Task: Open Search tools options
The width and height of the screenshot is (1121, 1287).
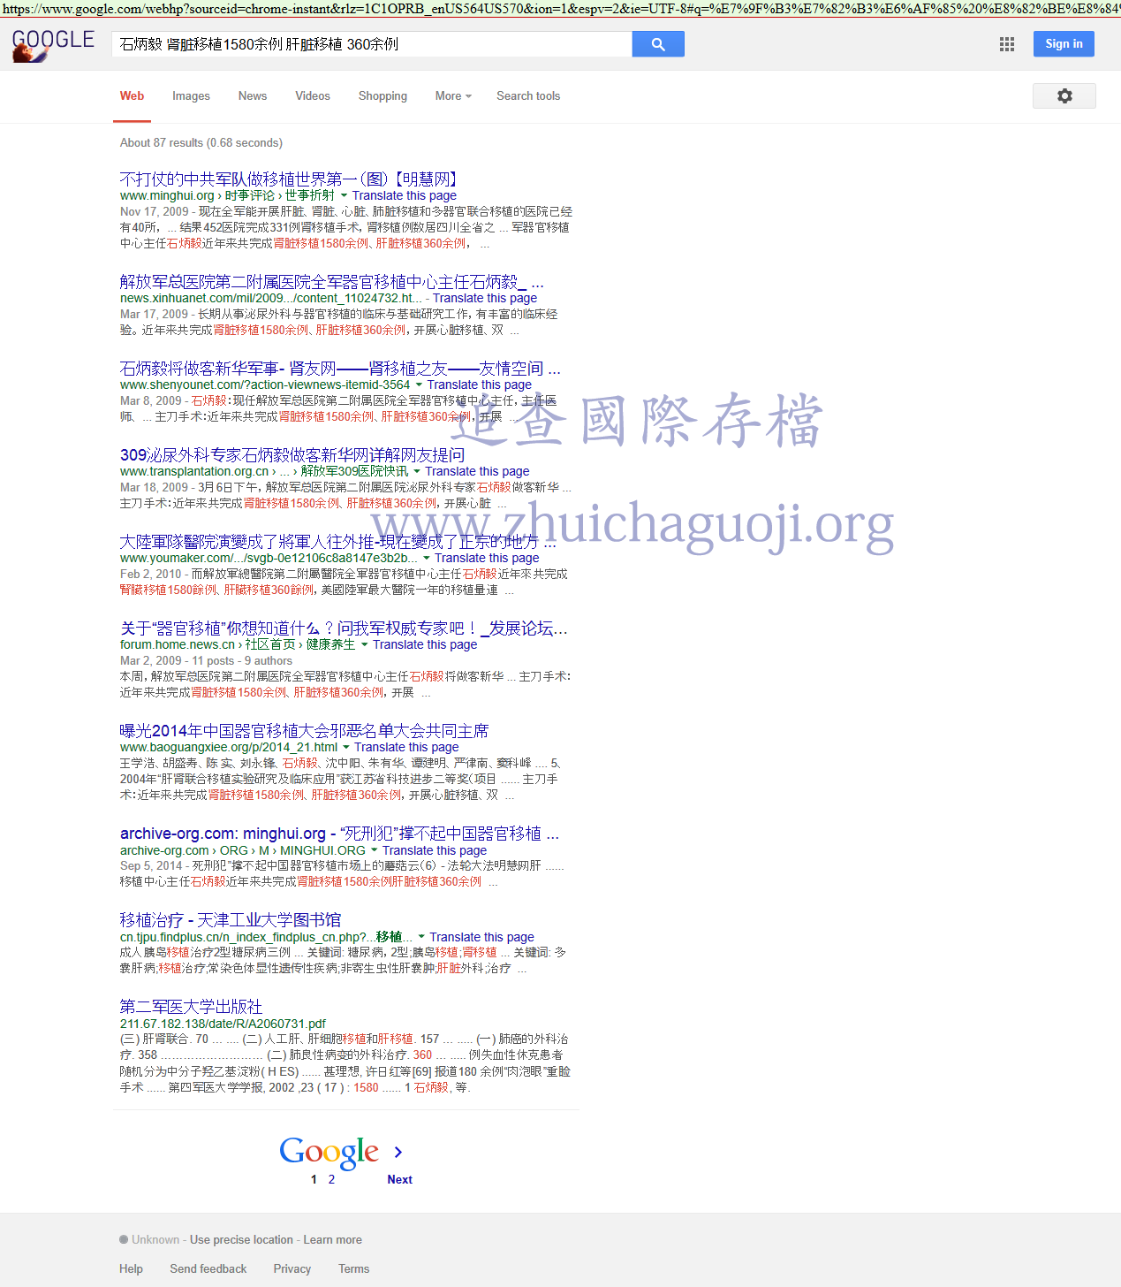Action: click(x=527, y=96)
